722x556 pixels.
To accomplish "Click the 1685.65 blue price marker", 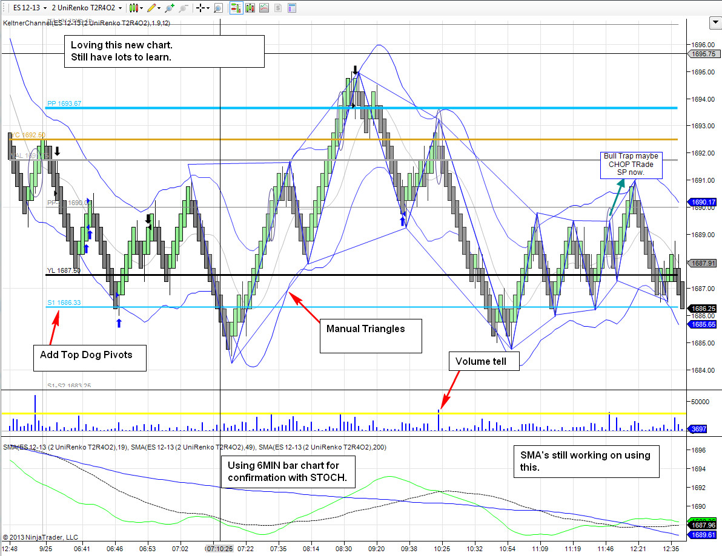I will [703, 324].
